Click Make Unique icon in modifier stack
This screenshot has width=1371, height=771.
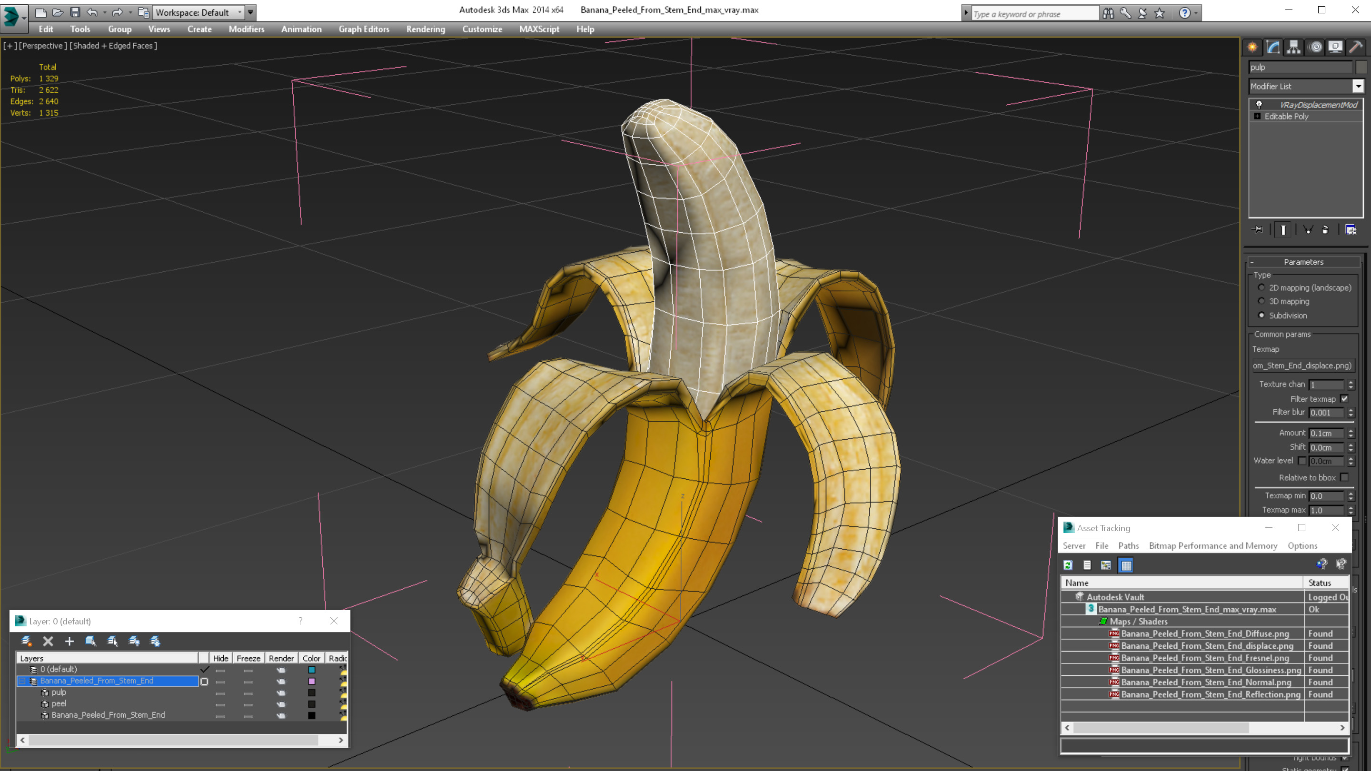[x=1308, y=229]
